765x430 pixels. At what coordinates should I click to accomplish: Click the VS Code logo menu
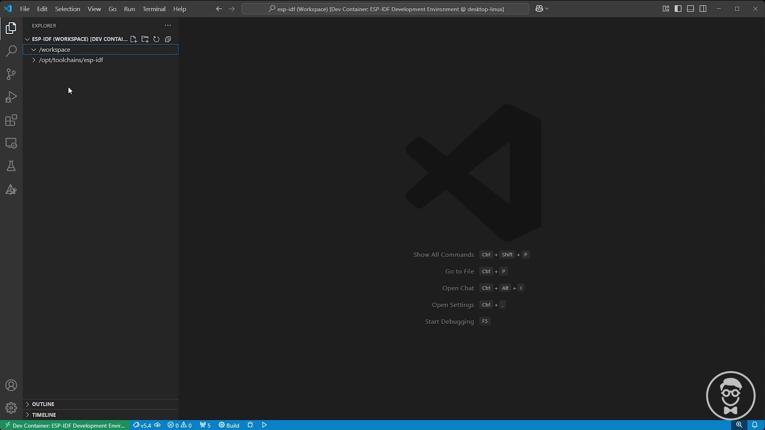(x=8, y=9)
